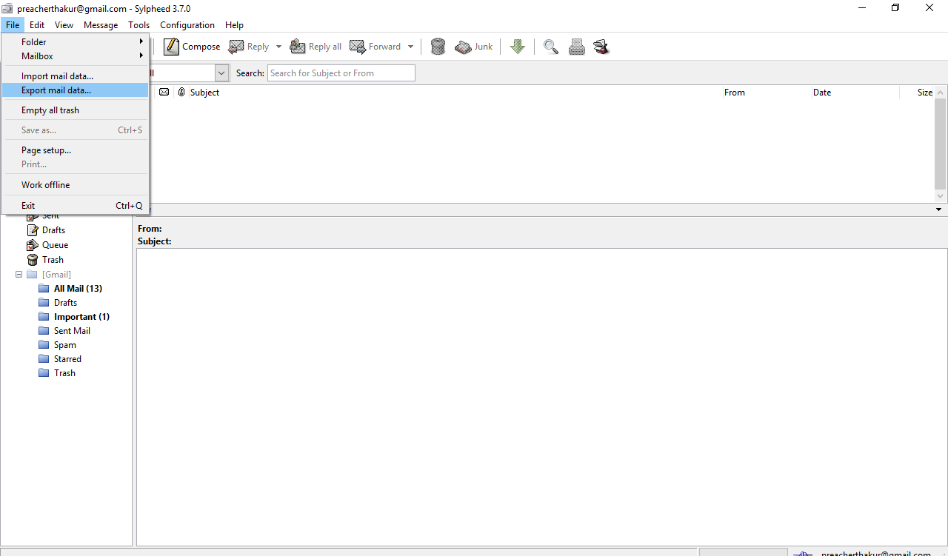
Task: Open the Configuration menu
Action: tap(187, 25)
